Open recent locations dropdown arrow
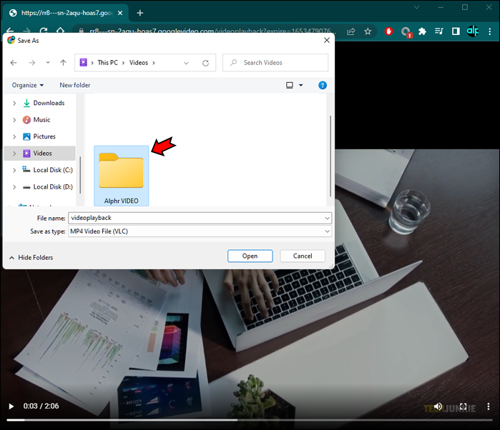The image size is (500, 430). (x=48, y=62)
